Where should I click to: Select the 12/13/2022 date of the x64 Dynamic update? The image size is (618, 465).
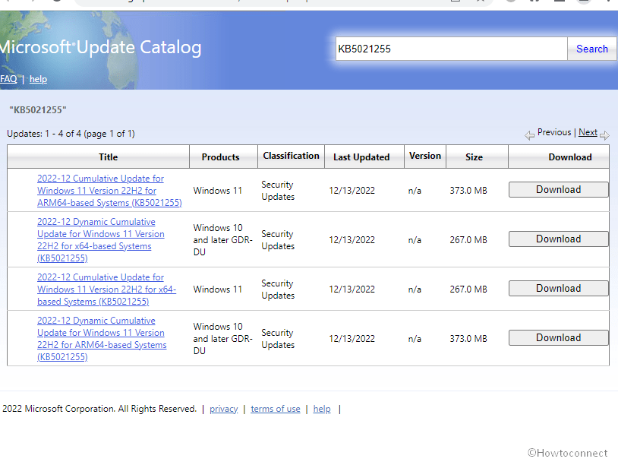pos(352,240)
